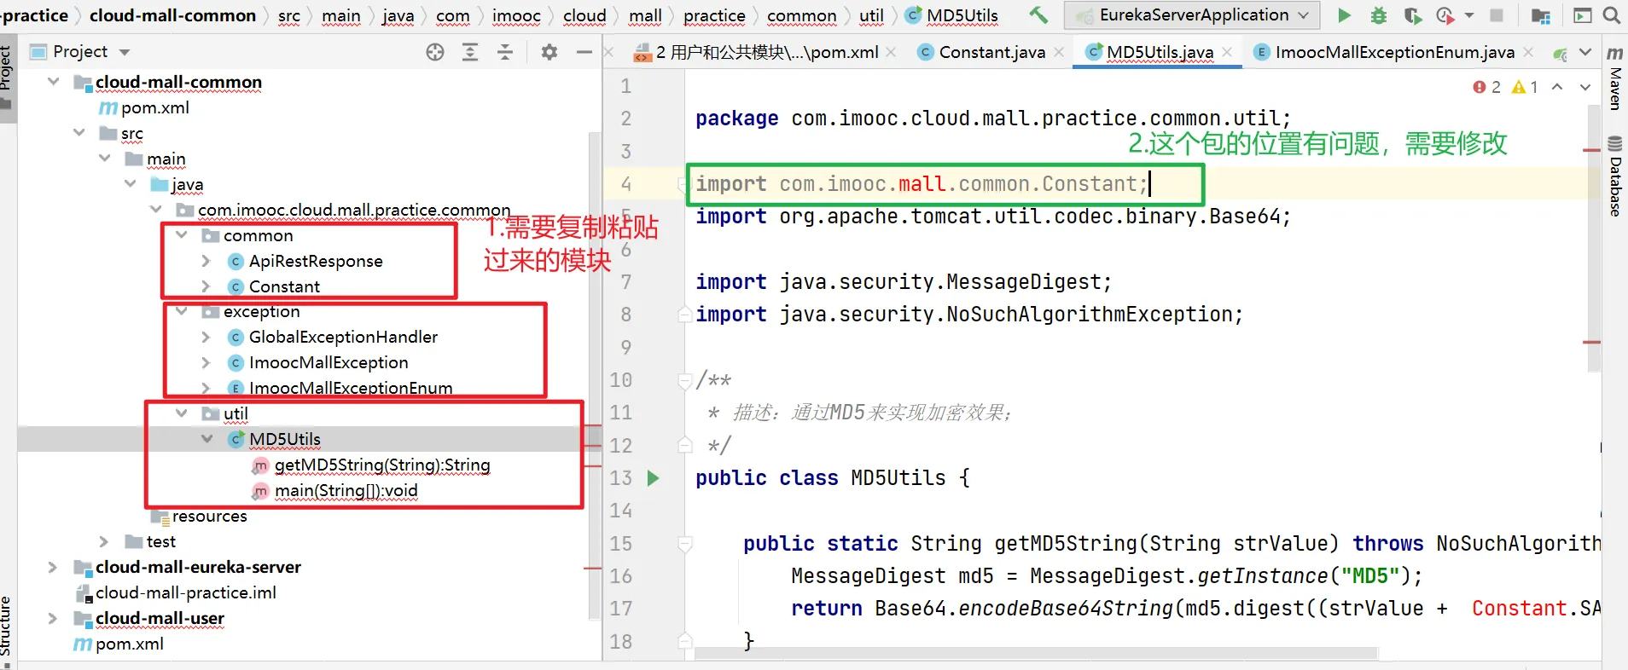Close the pom.xml editor tab

click(x=891, y=52)
